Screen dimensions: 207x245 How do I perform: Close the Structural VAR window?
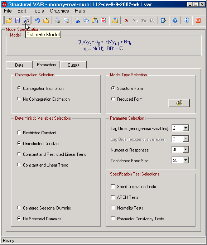click(202, 4)
